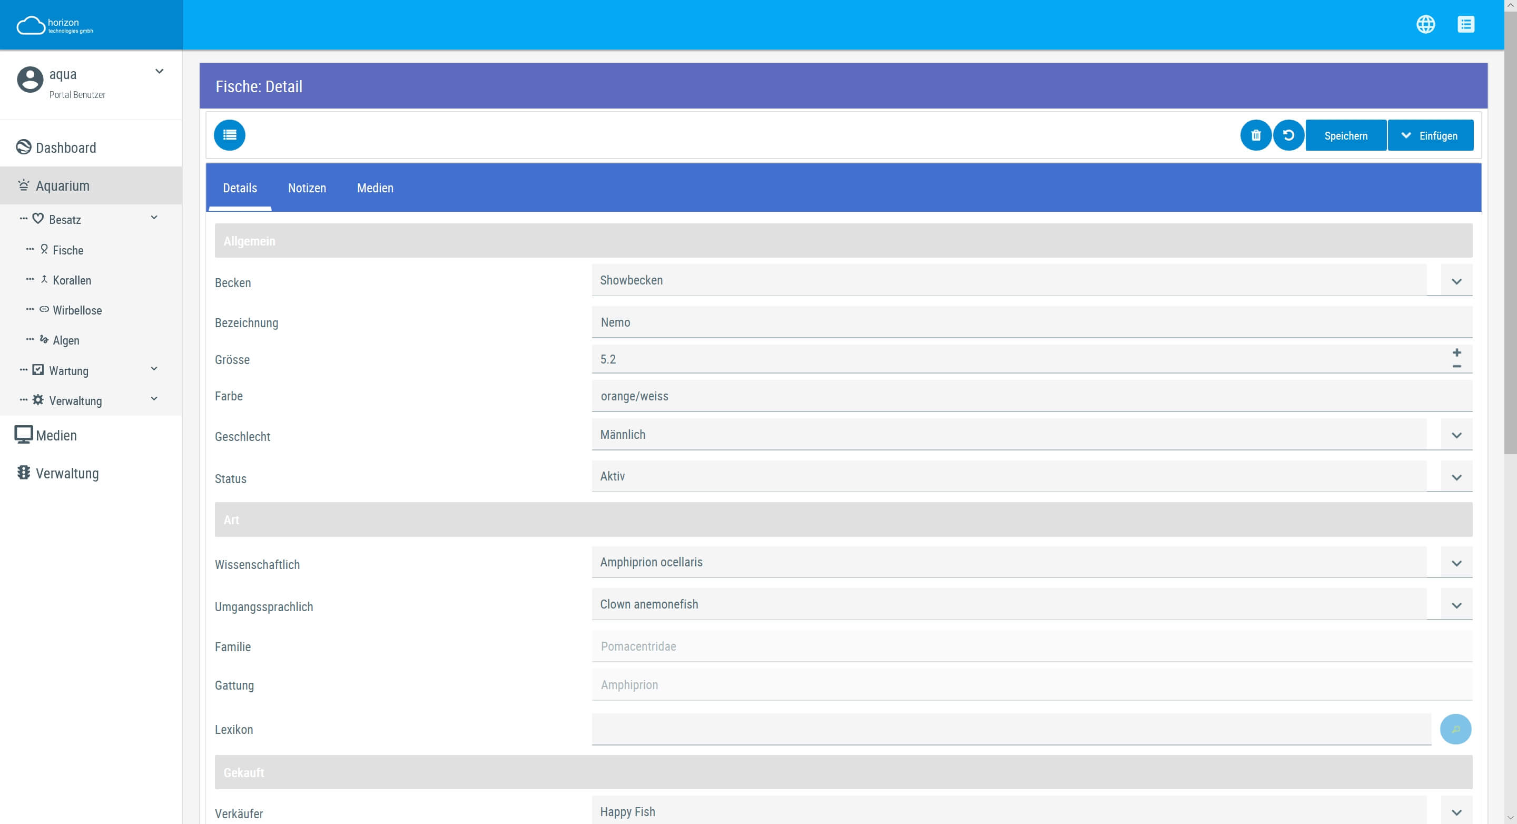Open the Becken dropdown arrow

[1456, 281]
